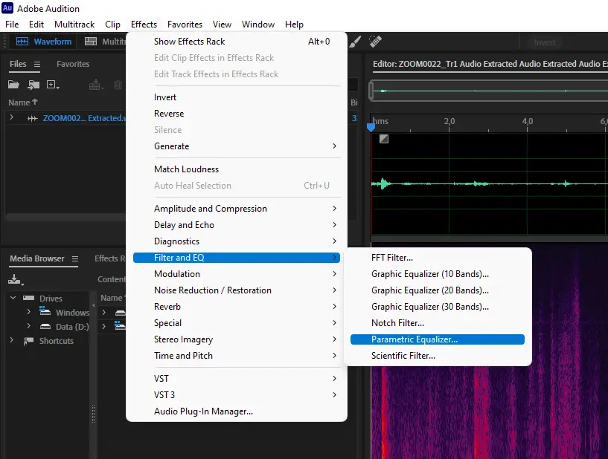The image size is (608, 459).
Task: Click the Drives icon in Media Browser
Action: [x=29, y=298]
